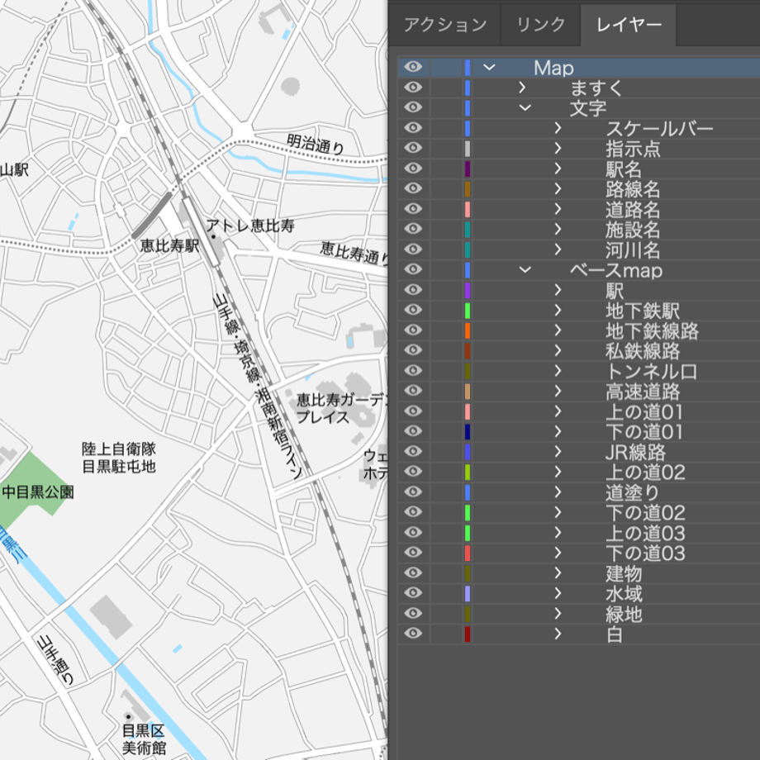Viewport: 760px width, 760px height.
Task: Toggle visibility of 高速道路 layer
Action: (x=413, y=391)
